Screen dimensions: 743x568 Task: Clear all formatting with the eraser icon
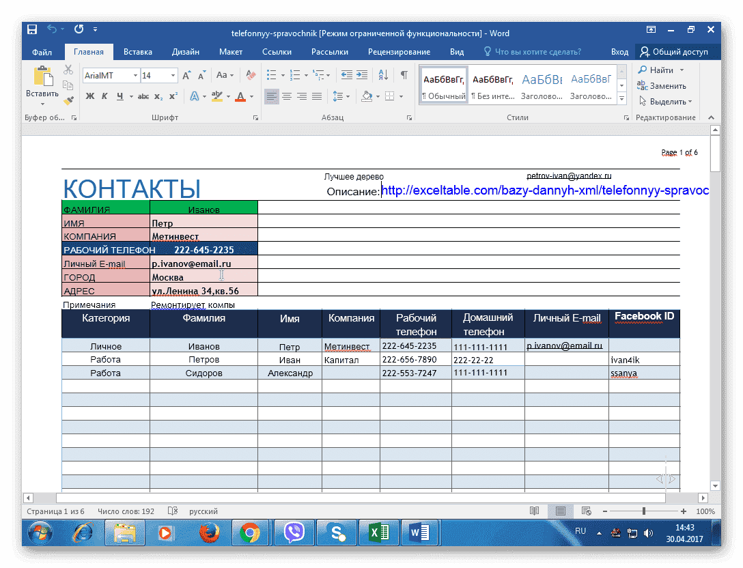click(x=251, y=75)
